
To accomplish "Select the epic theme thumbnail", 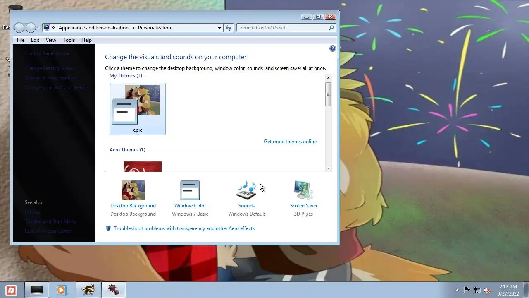I will click(x=138, y=109).
